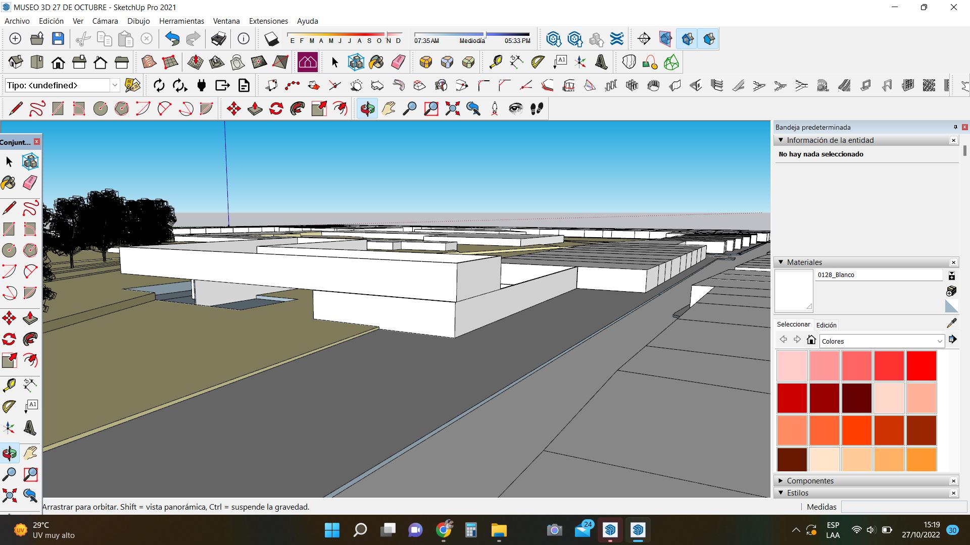The width and height of the screenshot is (970, 545).
Task: Open the Extensiones menu
Action: tap(268, 21)
